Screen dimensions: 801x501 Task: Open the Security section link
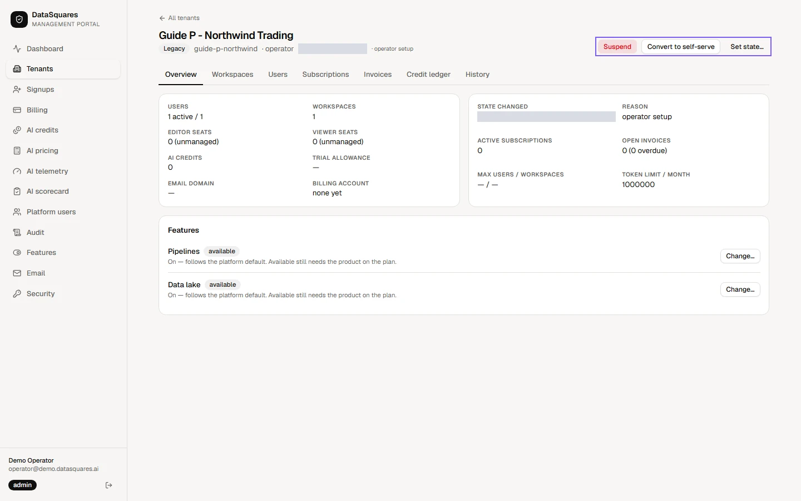(x=63, y=294)
